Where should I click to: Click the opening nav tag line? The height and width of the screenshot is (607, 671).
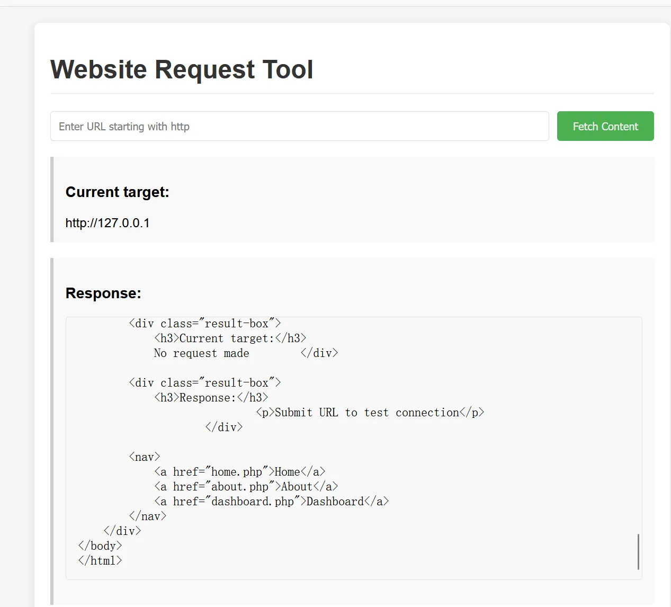144,457
